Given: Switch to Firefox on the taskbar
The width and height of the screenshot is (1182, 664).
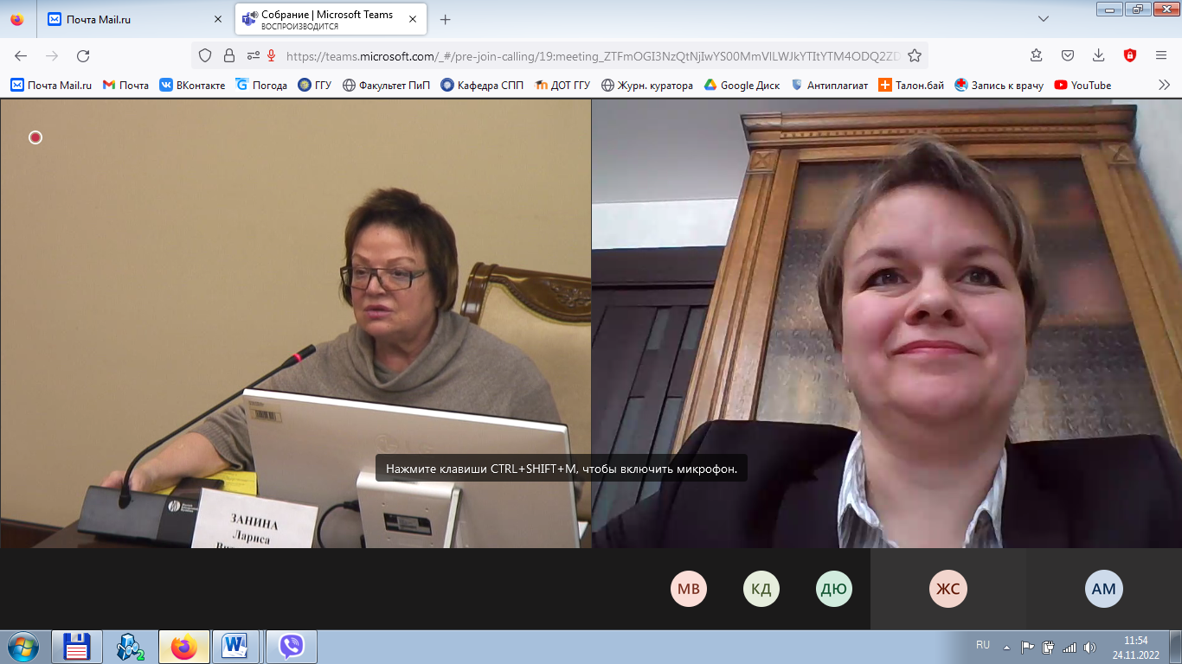Looking at the screenshot, I should point(184,647).
